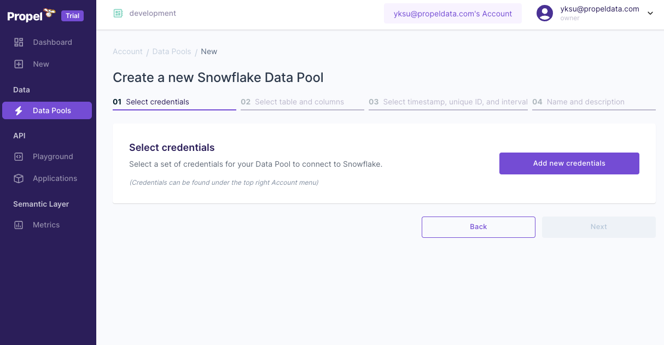This screenshot has height=345, width=664.
Task: Click the Data Pools lightning bolt icon
Action: tap(19, 110)
